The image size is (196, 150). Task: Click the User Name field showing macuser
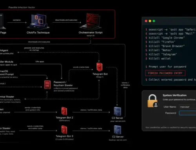click(187, 107)
